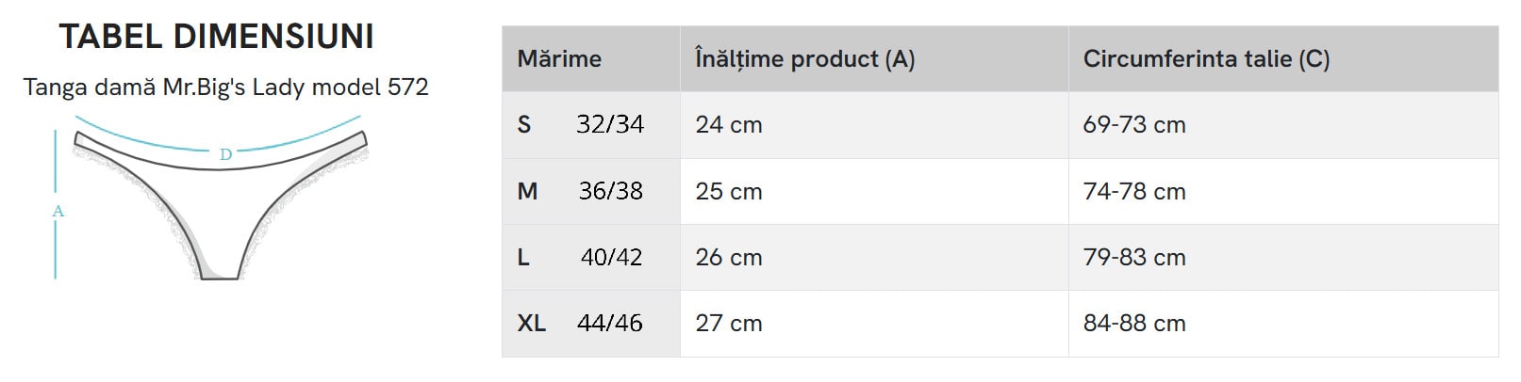Click the 26 cm height value

click(729, 257)
